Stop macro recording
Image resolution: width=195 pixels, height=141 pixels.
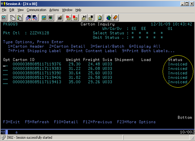75,18
